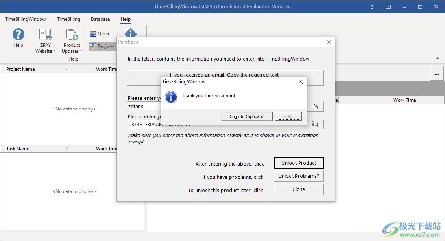Click the paste icon beside name field
Viewport: 445px width, 241px height.
(x=314, y=107)
